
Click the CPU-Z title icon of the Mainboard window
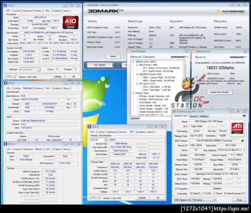(x=5, y=83)
